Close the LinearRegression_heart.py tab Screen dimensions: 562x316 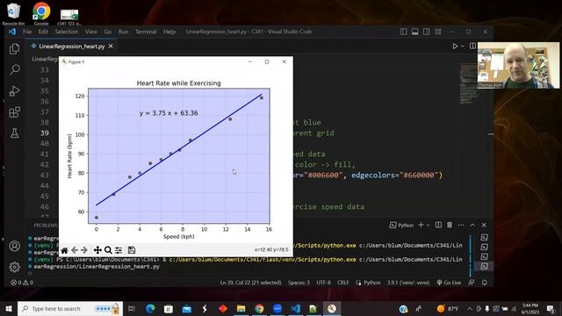[x=111, y=47]
